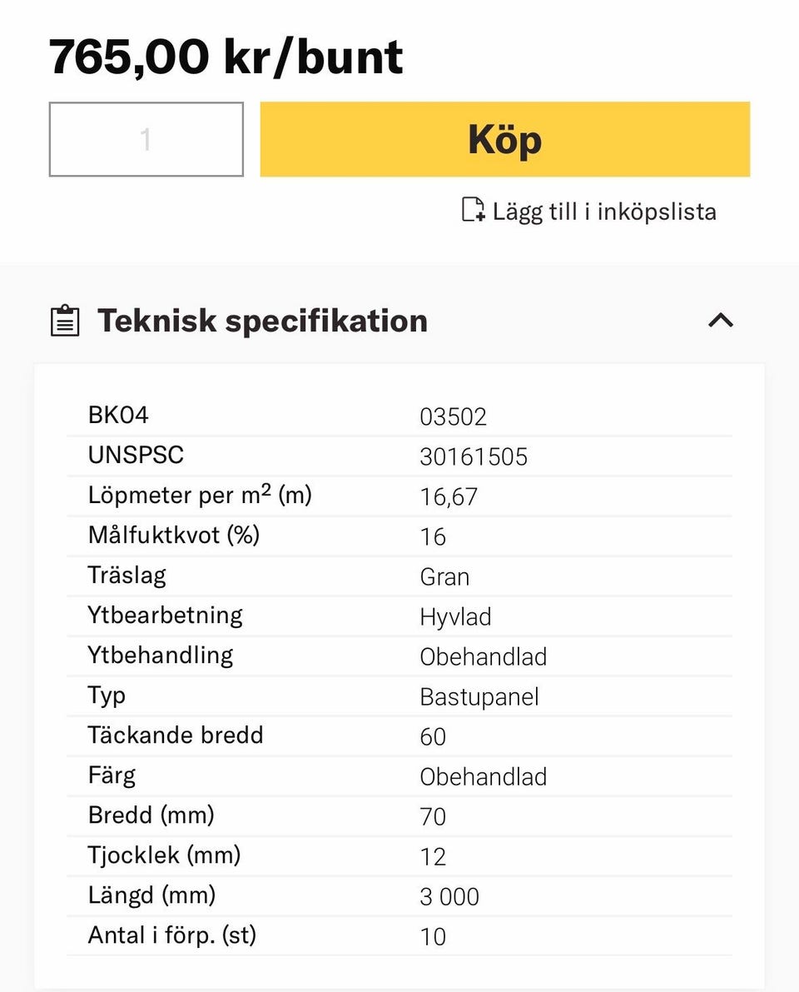Click the Täckande bredd row label

[x=176, y=735]
